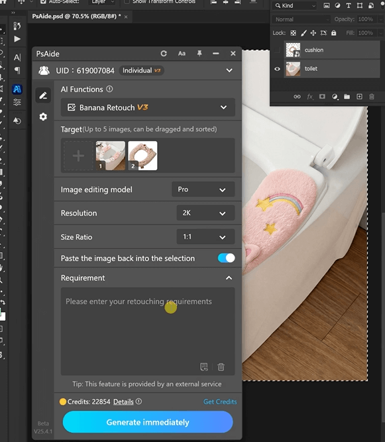Viewport: 385px width, 442px height.
Task: Filter layers by pixel layers icon
Action: [327, 5]
